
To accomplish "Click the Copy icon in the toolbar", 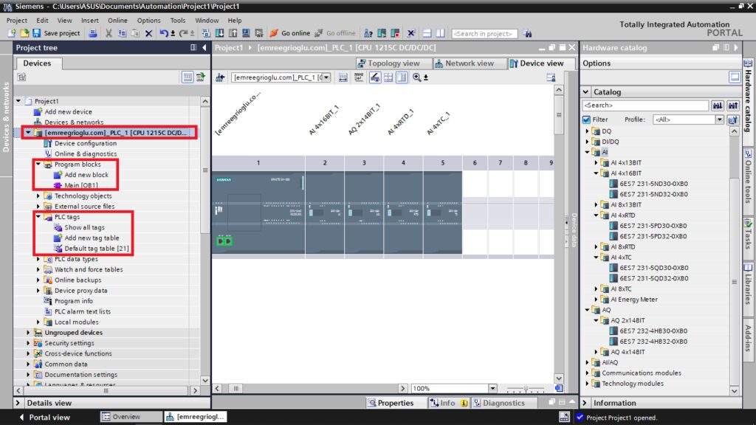I will 122,33.
